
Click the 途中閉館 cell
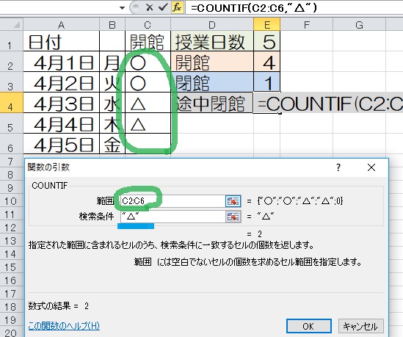pos(212,103)
